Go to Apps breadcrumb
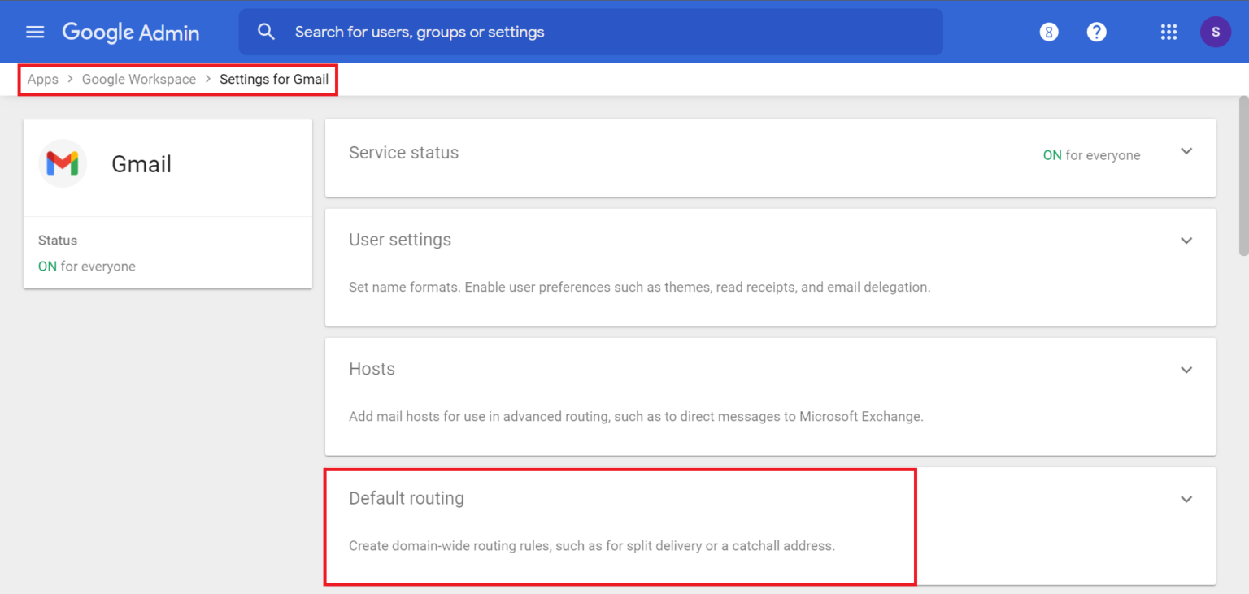Viewport: 1249px width, 594px height. pos(43,79)
